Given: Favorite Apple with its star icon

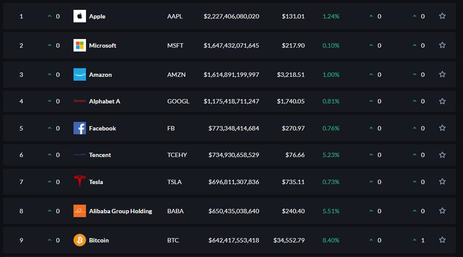Looking at the screenshot, I should 442,16.
